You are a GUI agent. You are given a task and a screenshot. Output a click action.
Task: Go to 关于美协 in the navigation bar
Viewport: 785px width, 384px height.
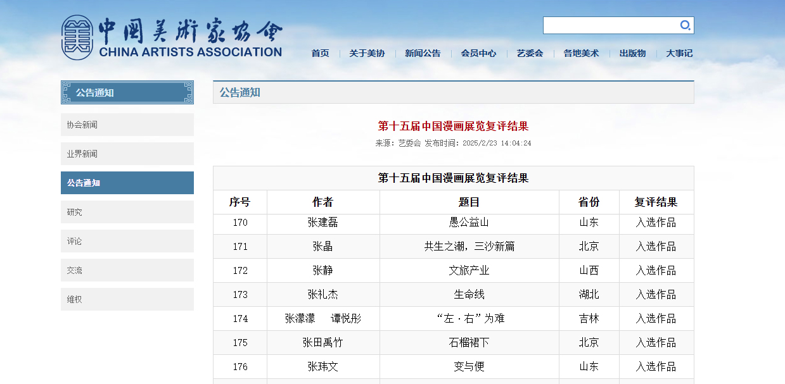(x=367, y=53)
